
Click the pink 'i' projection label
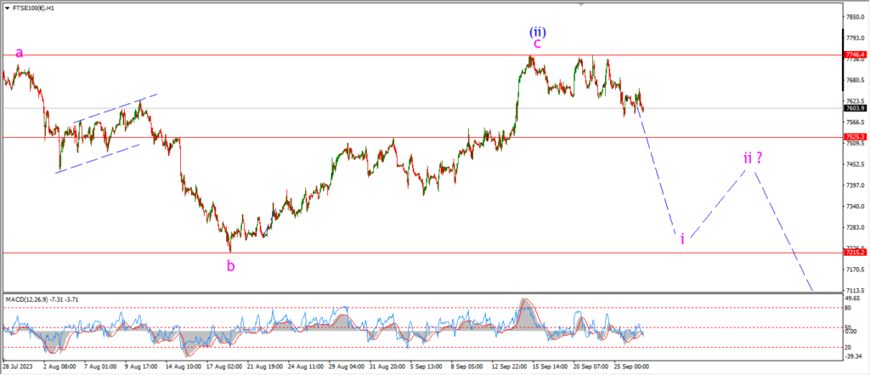click(682, 240)
